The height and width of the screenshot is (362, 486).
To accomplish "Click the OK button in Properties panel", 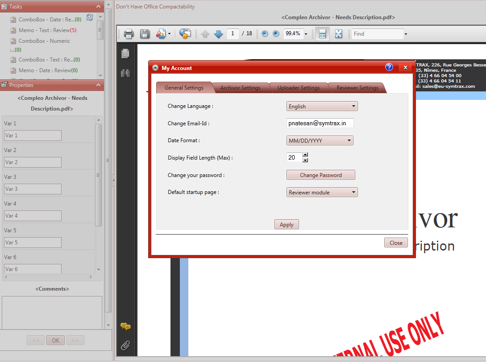I will pos(55,340).
